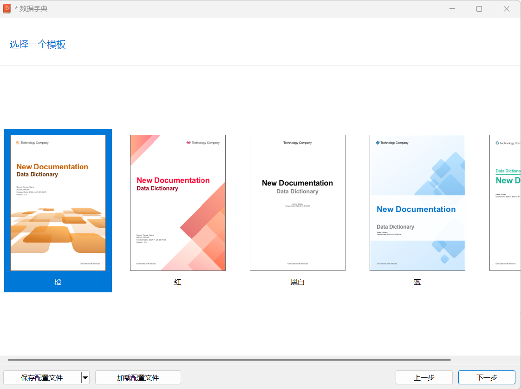Click the heart logo on the red template

pos(189,143)
